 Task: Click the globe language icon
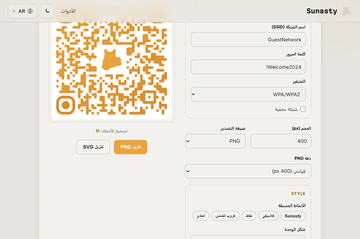pyautogui.click(x=30, y=11)
